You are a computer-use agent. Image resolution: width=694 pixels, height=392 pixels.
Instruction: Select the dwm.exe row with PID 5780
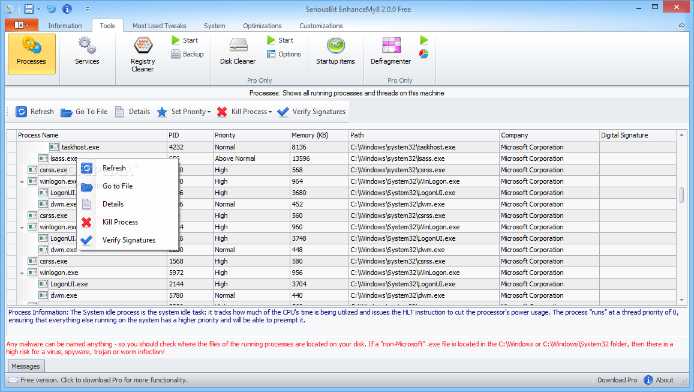tap(342, 295)
